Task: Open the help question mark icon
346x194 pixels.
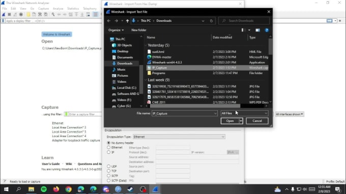Action: pyautogui.click(x=267, y=30)
